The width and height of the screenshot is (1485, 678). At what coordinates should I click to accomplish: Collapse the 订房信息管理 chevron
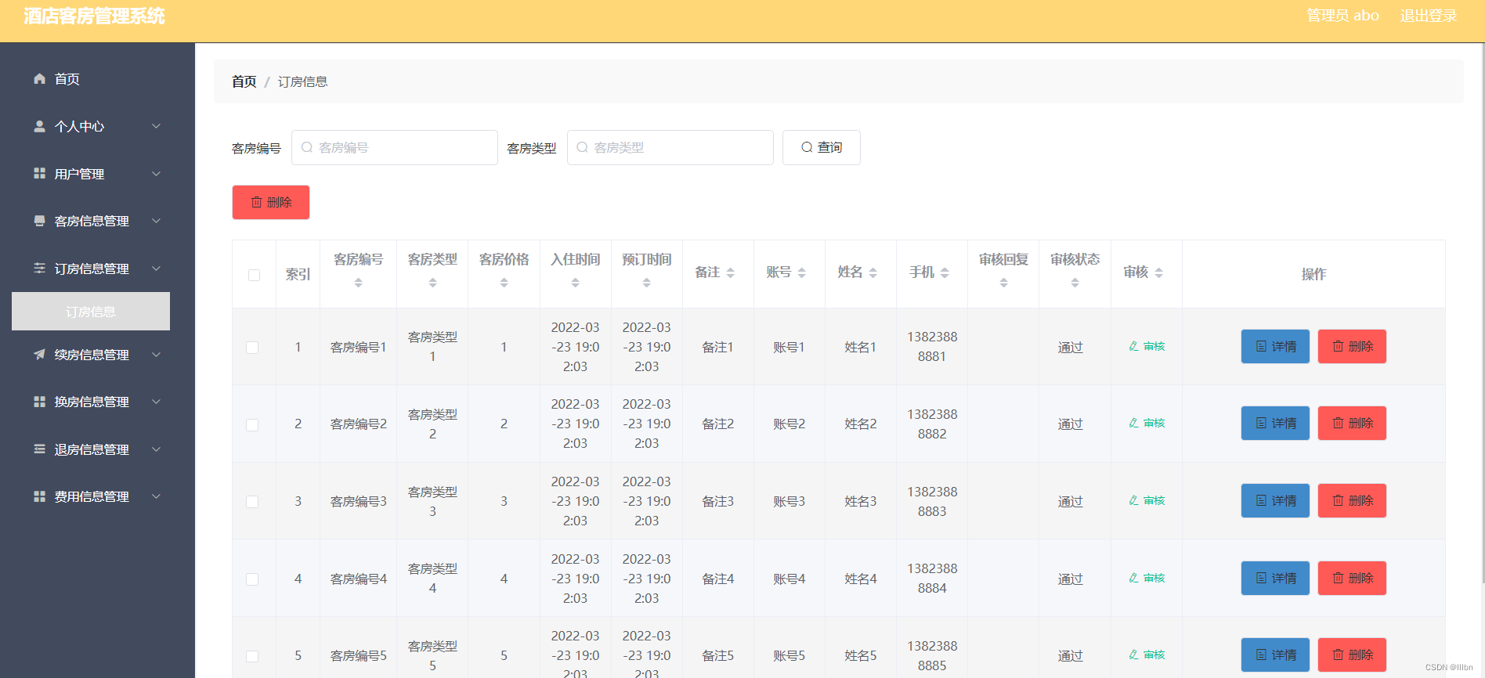[156, 269]
